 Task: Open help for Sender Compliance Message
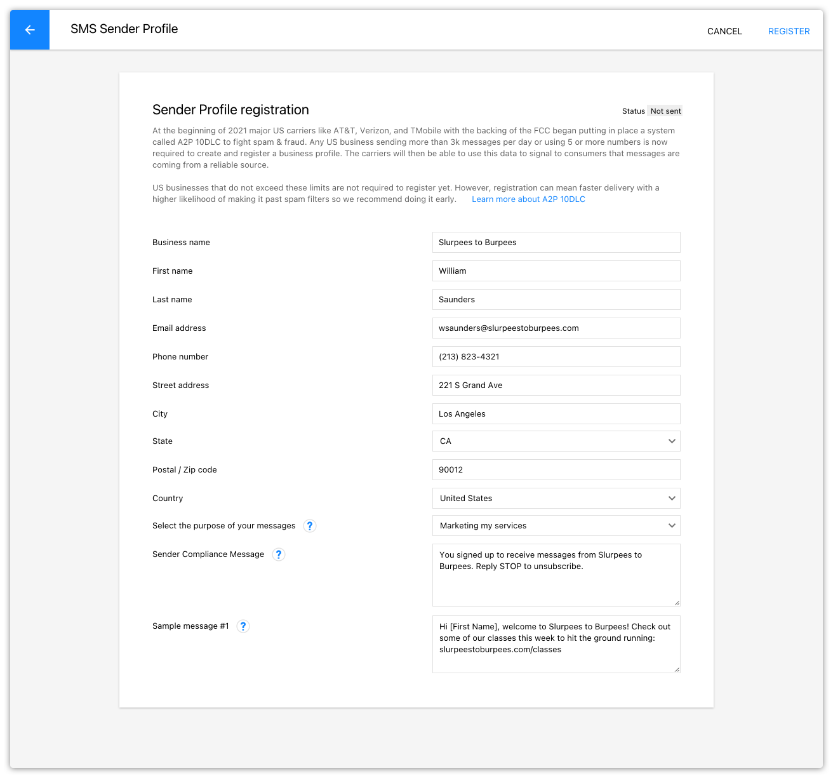coord(279,554)
